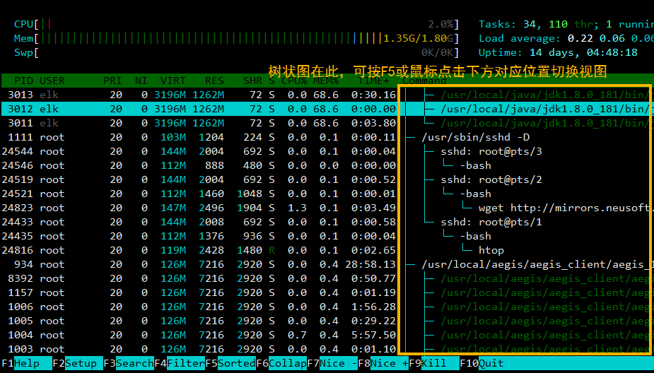Screen dimensions: 654x373
Task: Select the /usr/sbin/sshd -D tree node
Action: coord(474,137)
